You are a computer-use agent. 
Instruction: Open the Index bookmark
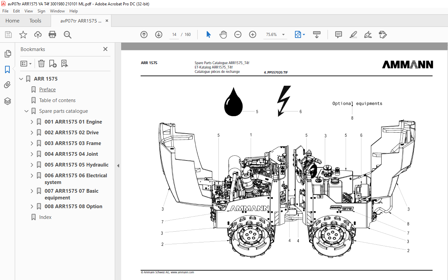tap(45, 217)
